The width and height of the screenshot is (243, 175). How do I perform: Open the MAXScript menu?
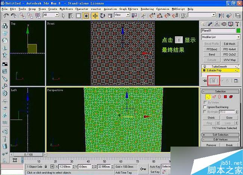[x=178, y=9]
